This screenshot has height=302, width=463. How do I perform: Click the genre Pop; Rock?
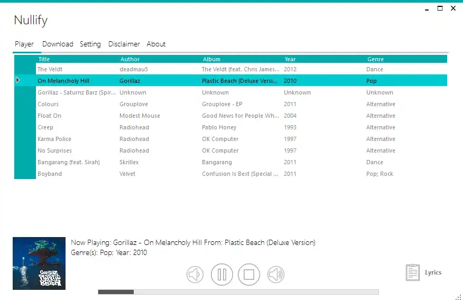(x=379, y=174)
